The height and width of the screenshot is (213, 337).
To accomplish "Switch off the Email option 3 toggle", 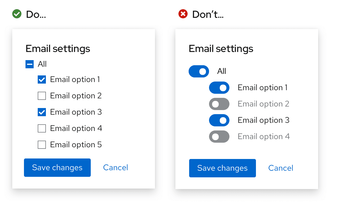I will pos(219,120).
